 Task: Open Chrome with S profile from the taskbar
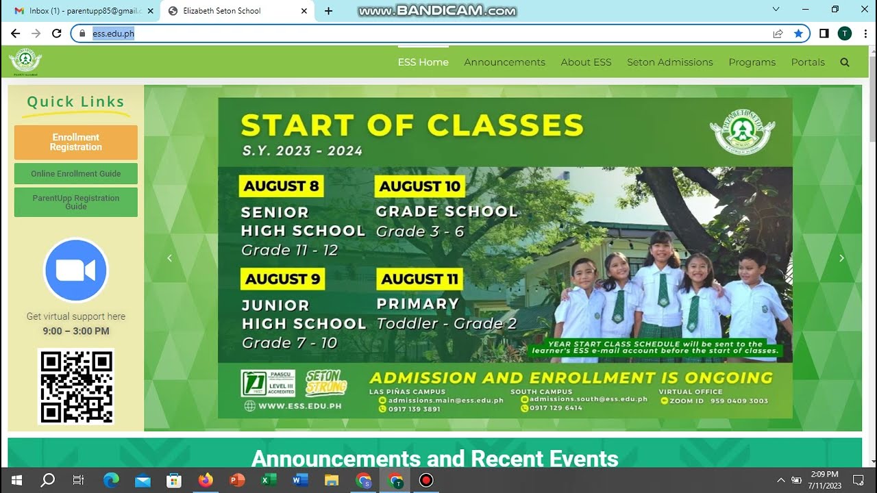coord(363,480)
